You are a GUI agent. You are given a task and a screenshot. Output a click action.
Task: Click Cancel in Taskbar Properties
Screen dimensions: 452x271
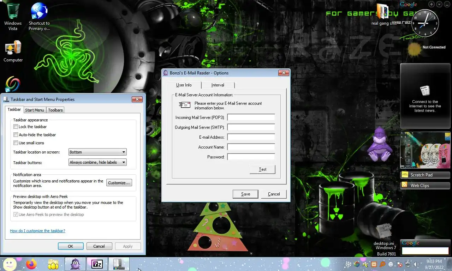point(99,246)
